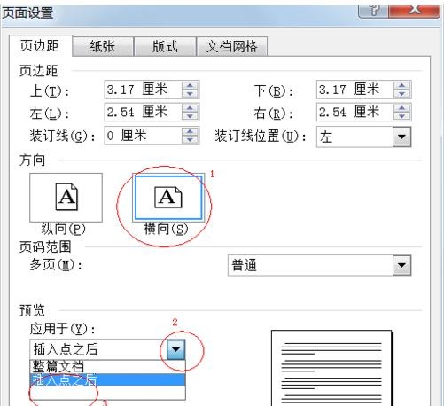Viewport: 444px width, 406px height.
Task: Click the page preview thumbnail
Action: 331,368
